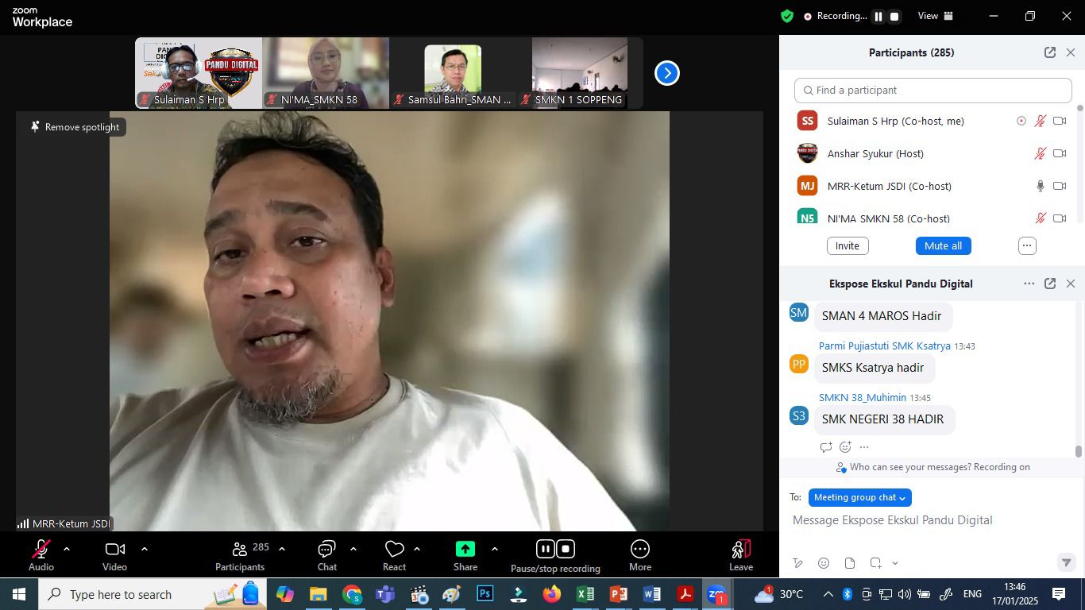Open the React emoji menu

pyautogui.click(x=394, y=550)
